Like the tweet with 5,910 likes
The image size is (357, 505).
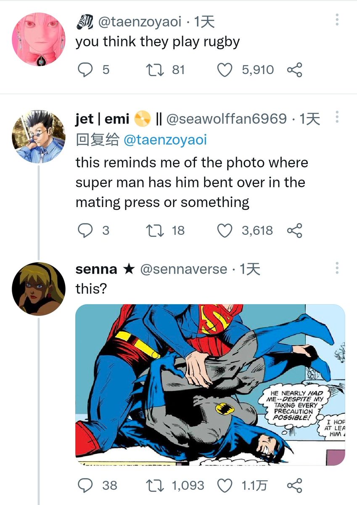pos(225,70)
